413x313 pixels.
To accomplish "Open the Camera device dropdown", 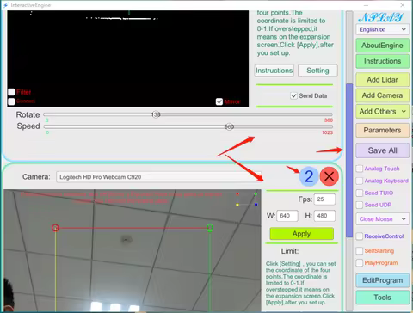I will point(159,177).
